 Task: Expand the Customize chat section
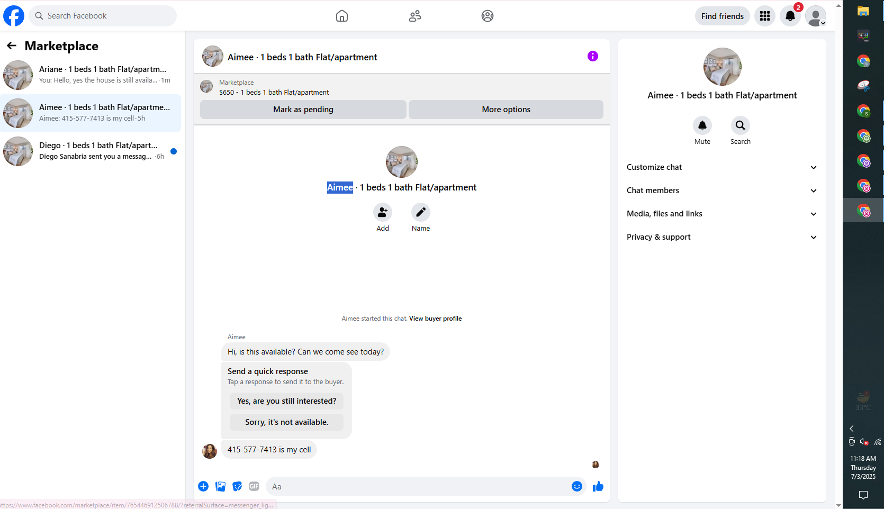[722, 167]
